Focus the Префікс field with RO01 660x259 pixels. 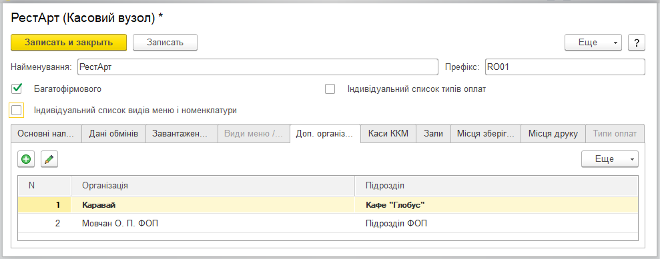565,67
